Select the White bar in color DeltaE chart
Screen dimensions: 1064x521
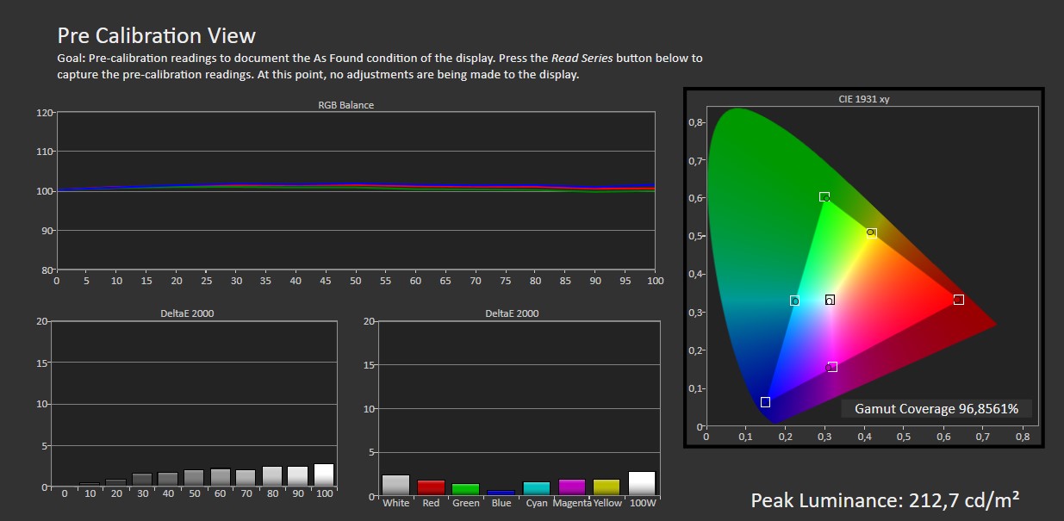coord(396,486)
